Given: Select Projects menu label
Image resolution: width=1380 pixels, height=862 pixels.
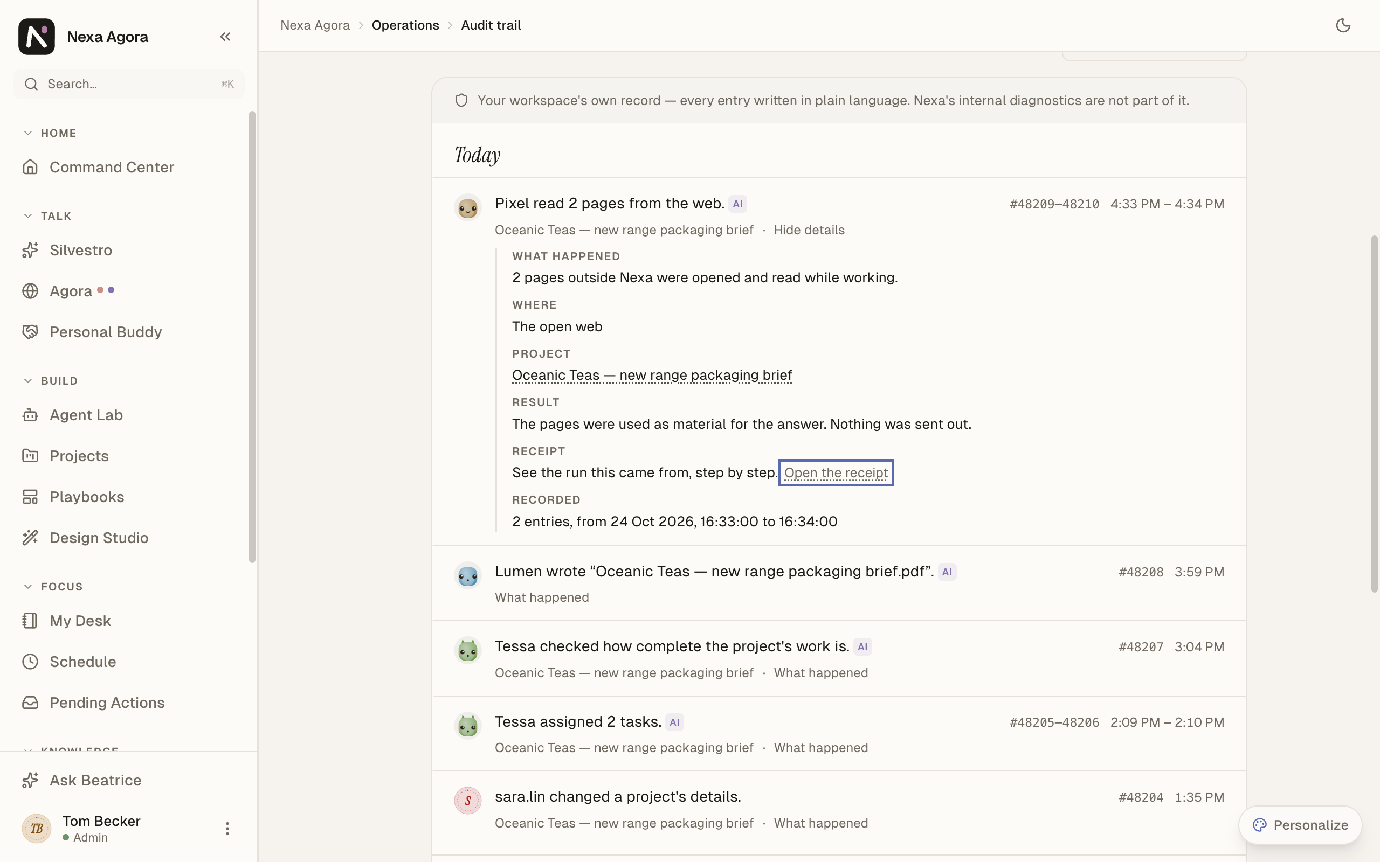Looking at the screenshot, I should click(x=79, y=456).
